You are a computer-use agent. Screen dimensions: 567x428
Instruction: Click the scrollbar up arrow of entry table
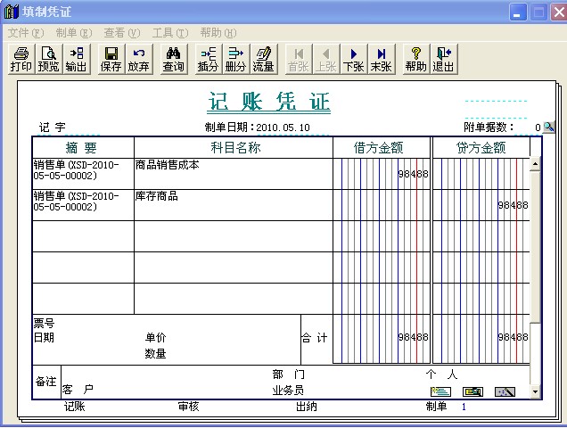[x=535, y=164]
